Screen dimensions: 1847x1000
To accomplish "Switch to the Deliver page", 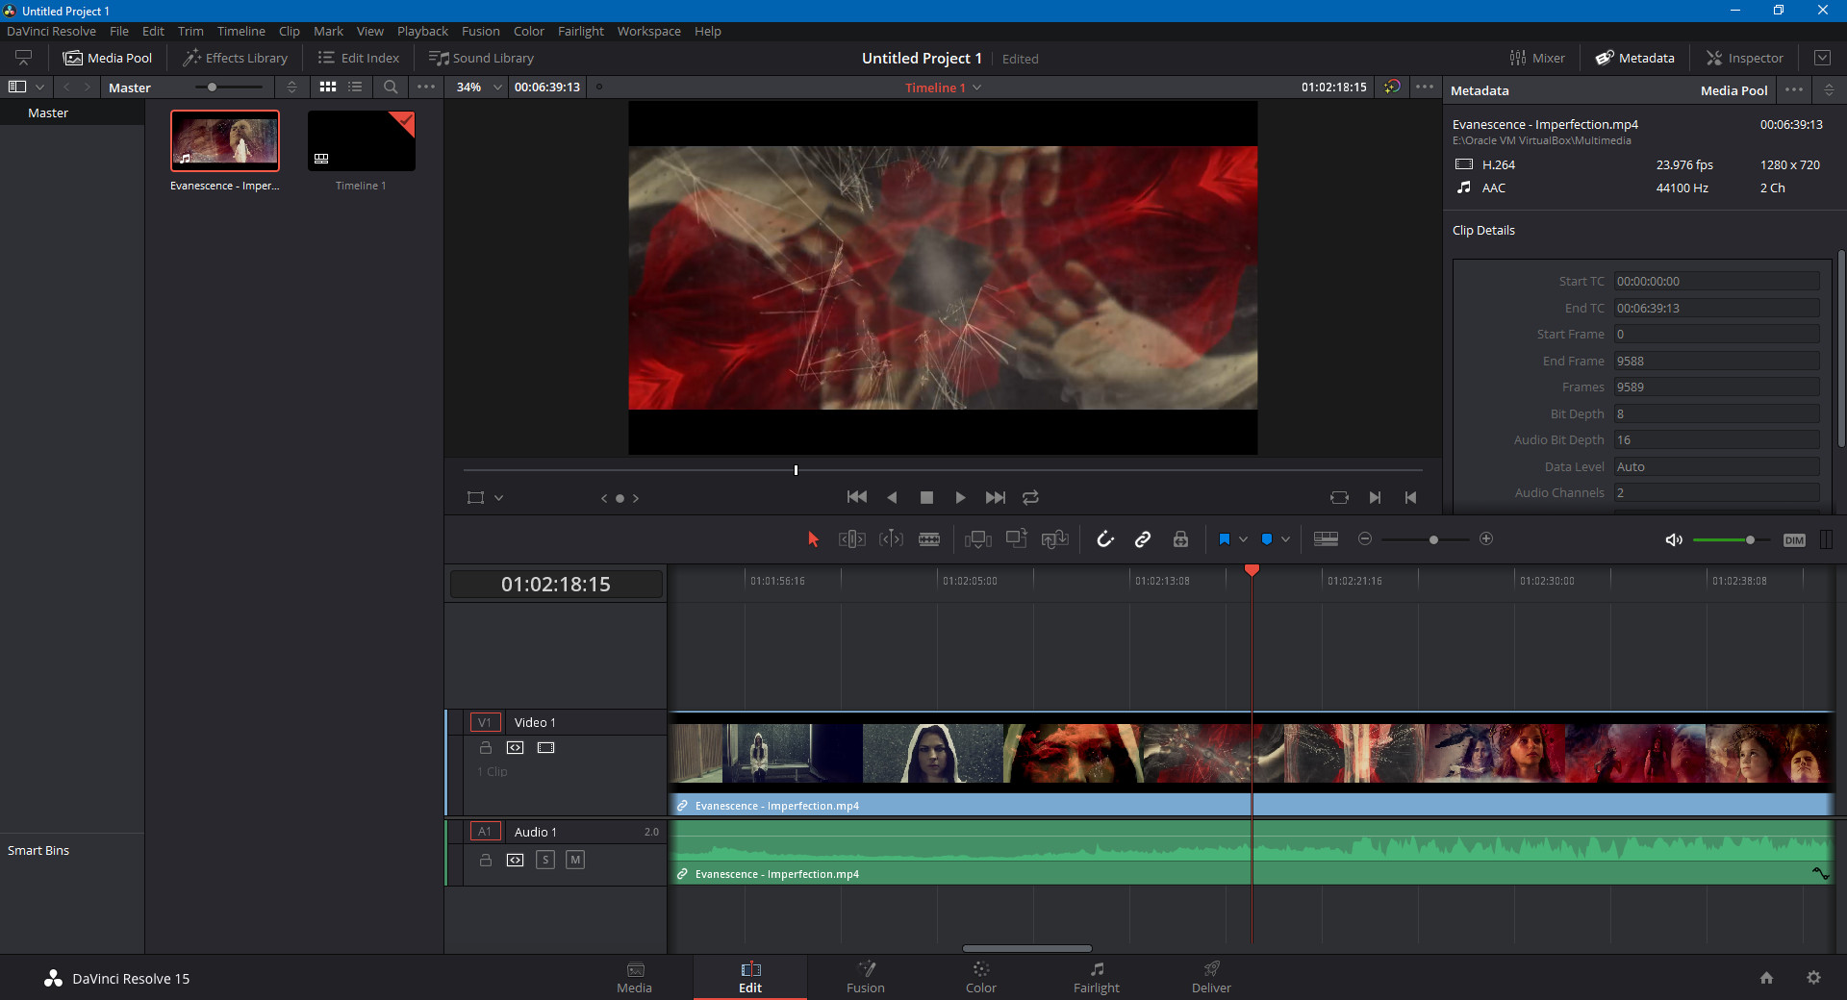I will (x=1211, y=977).
